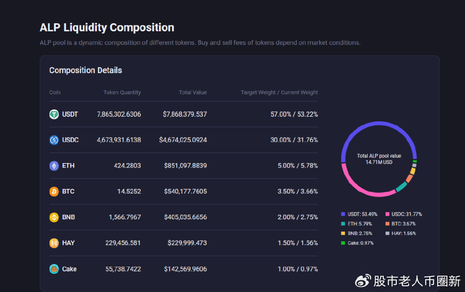Click the ETH Ethereum coin icon
The image size is (465, 292).
(54, 166)
